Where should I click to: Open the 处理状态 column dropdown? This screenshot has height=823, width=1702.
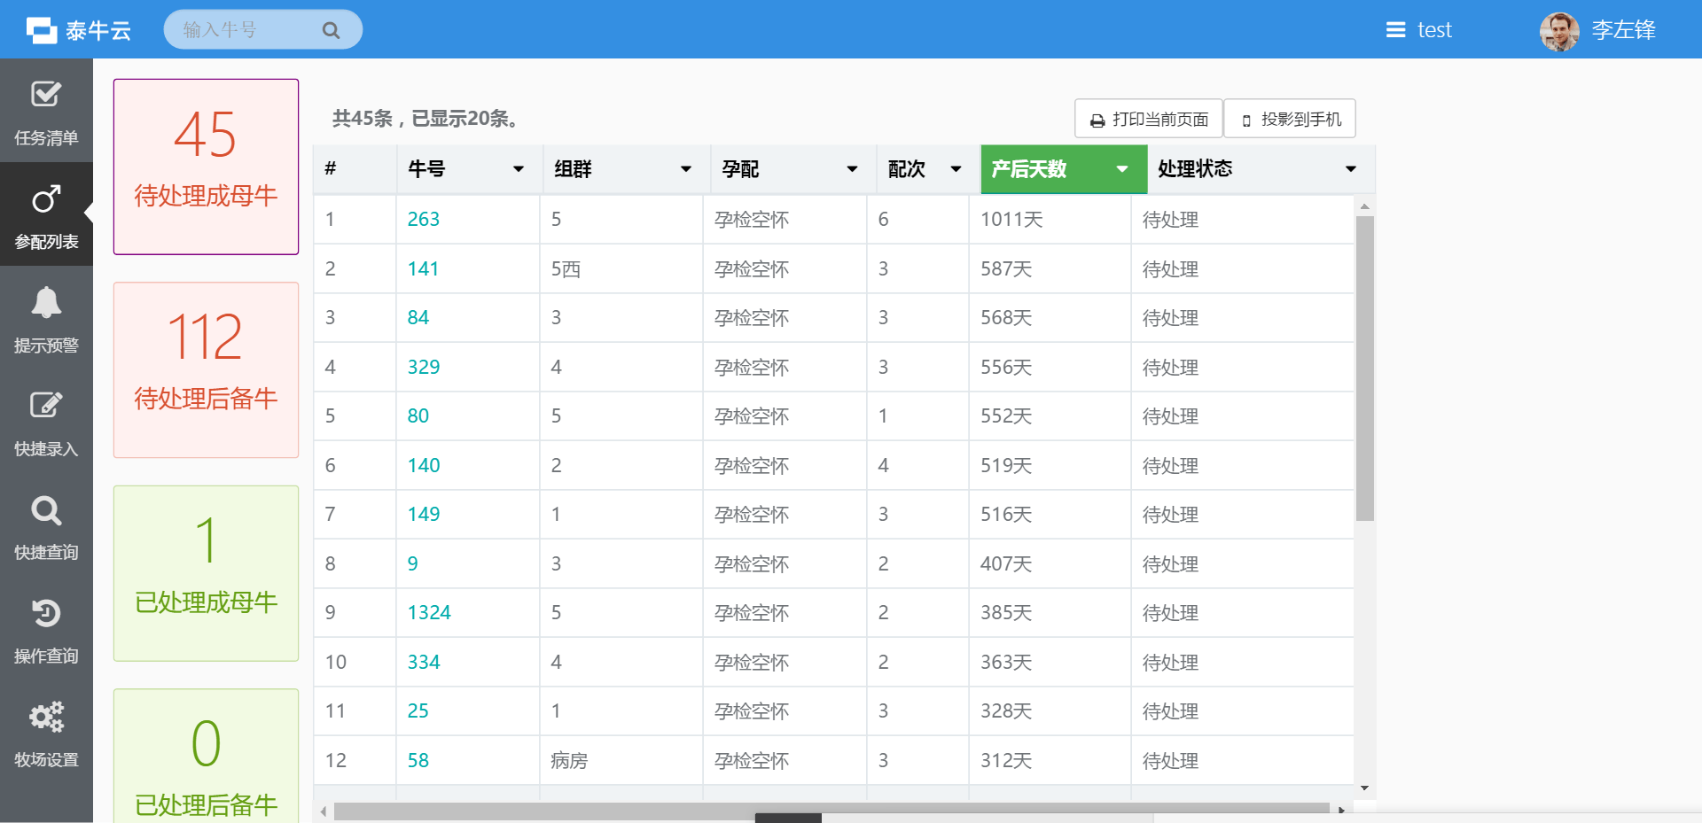coord(1350,169)
